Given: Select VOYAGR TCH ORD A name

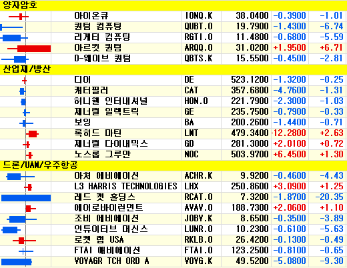Looking at the screenshot, I should click(x=111, y=261).
